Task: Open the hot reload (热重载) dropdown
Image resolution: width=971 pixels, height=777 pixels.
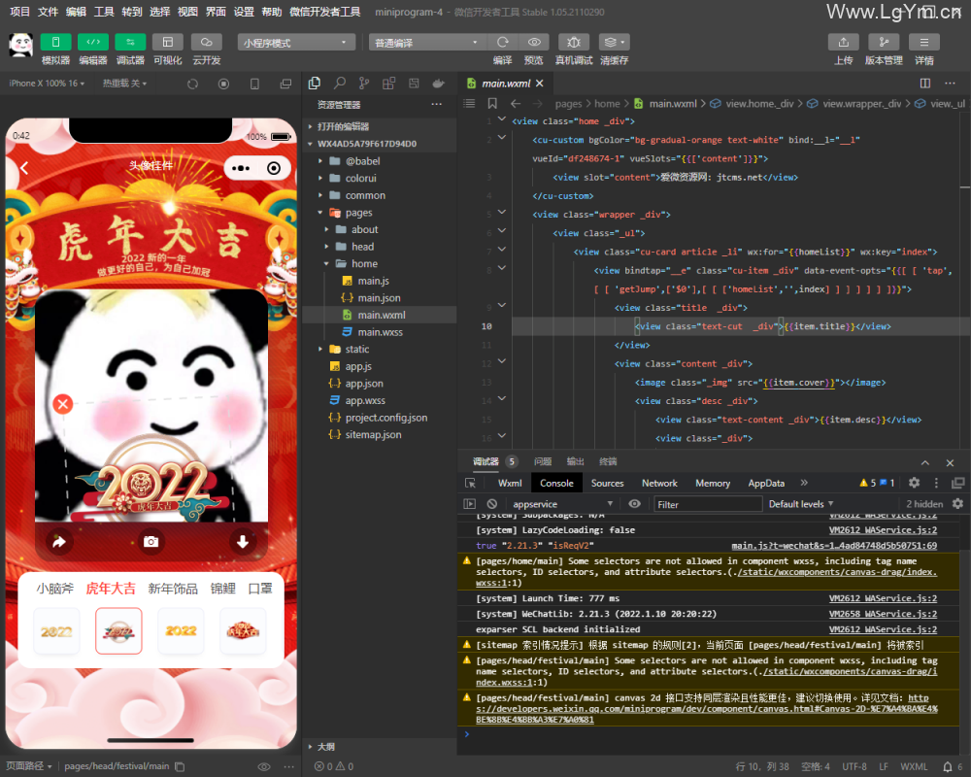Action: pyautogui.click(x=124, y=83)
